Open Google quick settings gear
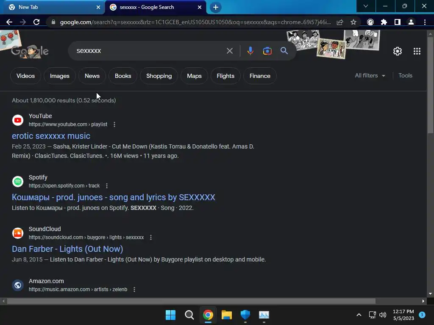The width and height of the screenshot is (434, 325). click(x=398, y=51)
